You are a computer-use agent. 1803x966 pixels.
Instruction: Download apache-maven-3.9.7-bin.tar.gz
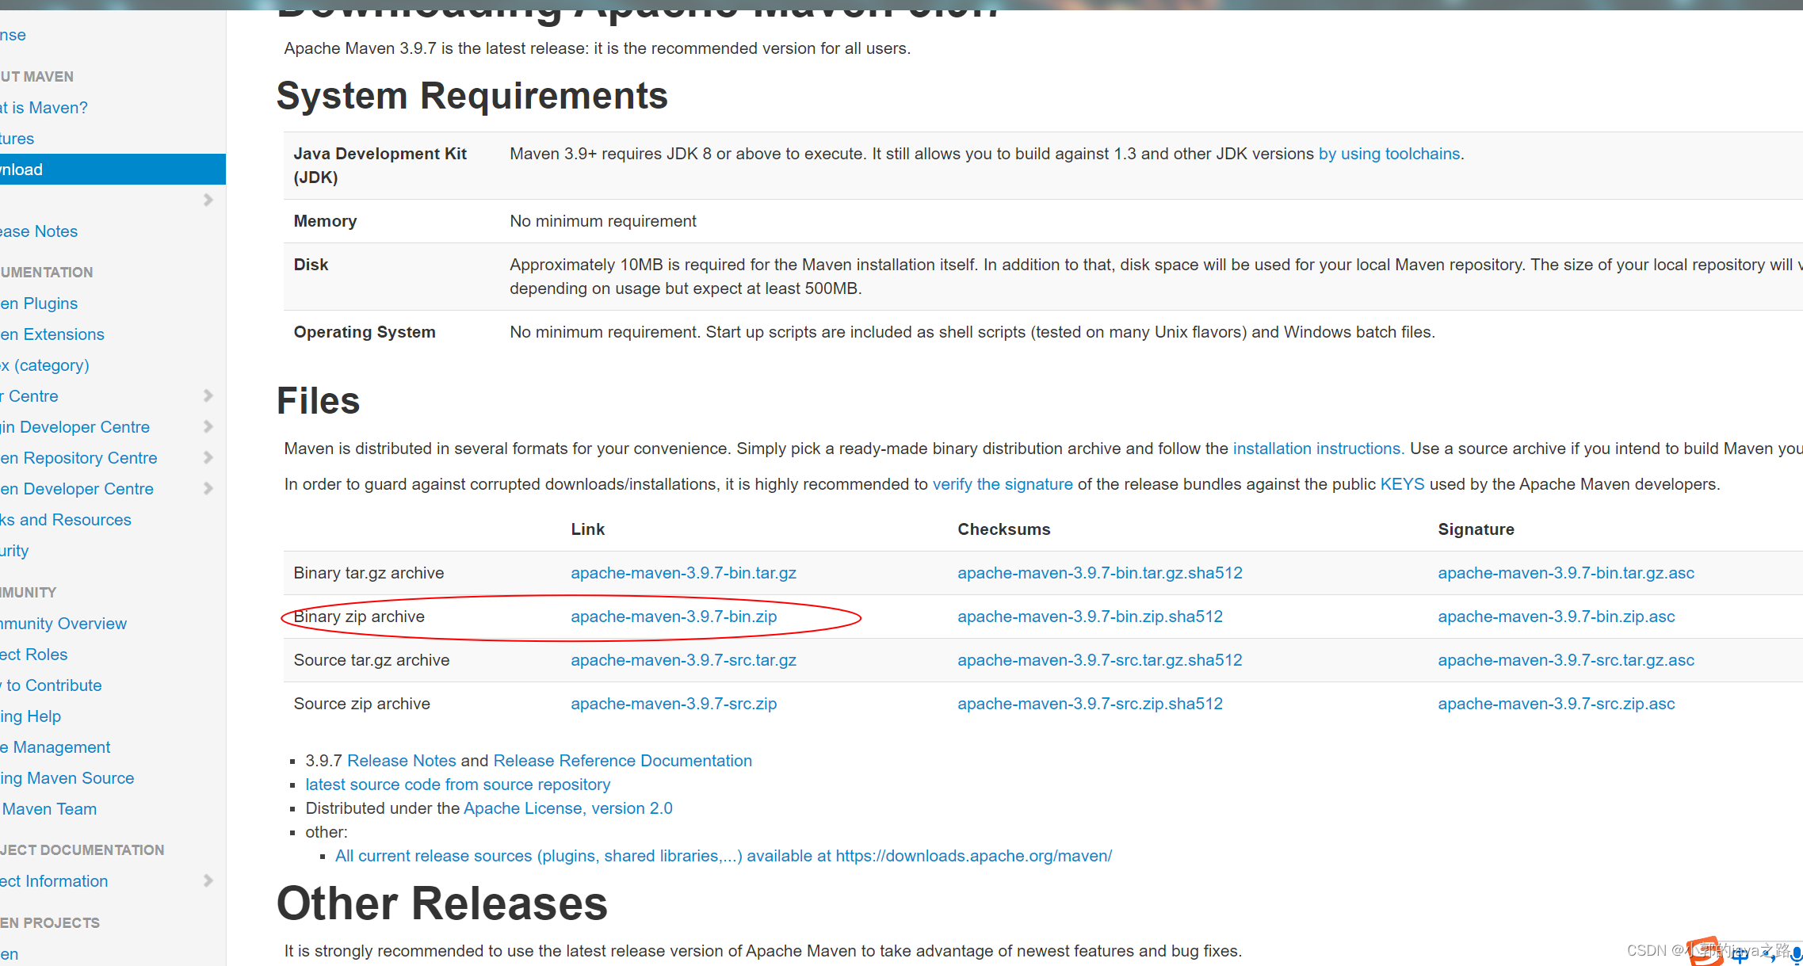[682, 573]
